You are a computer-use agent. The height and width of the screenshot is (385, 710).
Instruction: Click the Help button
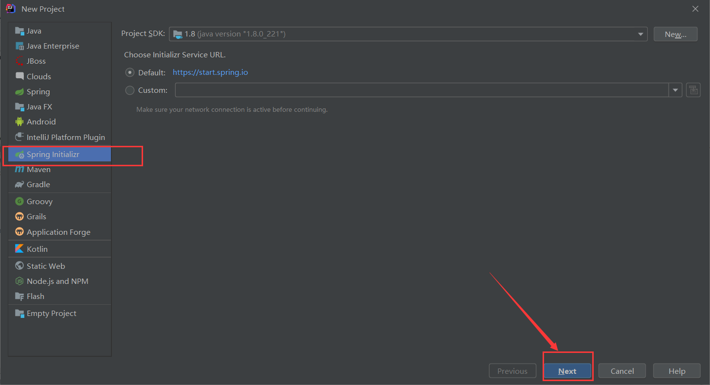(677, 371)
